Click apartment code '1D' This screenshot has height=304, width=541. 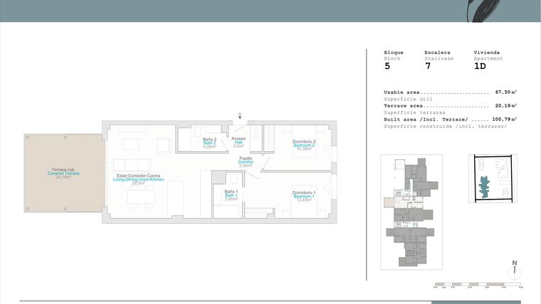tap(480, 66)
